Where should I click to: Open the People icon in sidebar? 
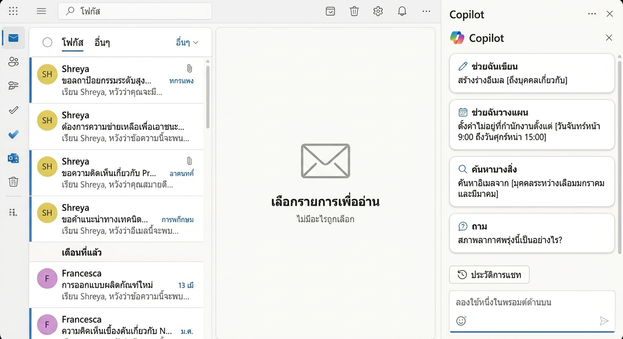[13, 62]
